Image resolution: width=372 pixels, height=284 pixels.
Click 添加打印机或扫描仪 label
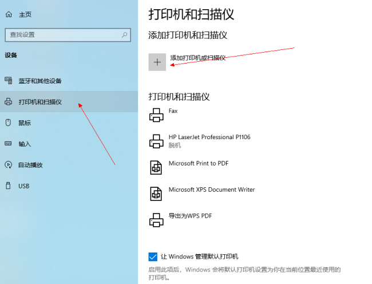click(198, 58)
